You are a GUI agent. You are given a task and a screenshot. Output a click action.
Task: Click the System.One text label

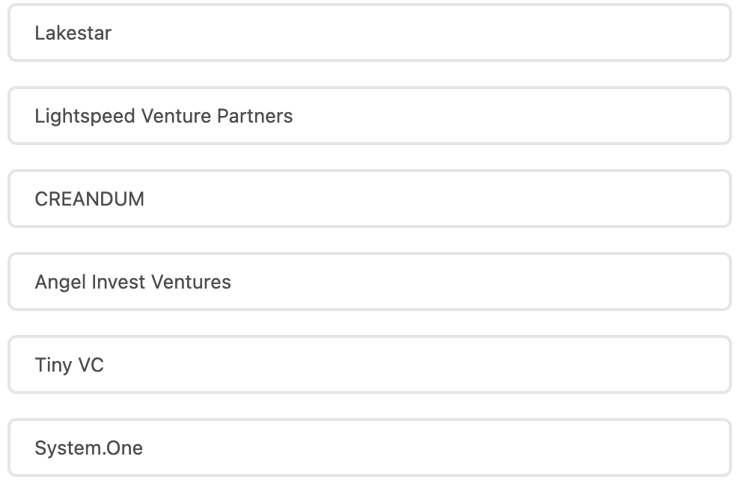88,448
